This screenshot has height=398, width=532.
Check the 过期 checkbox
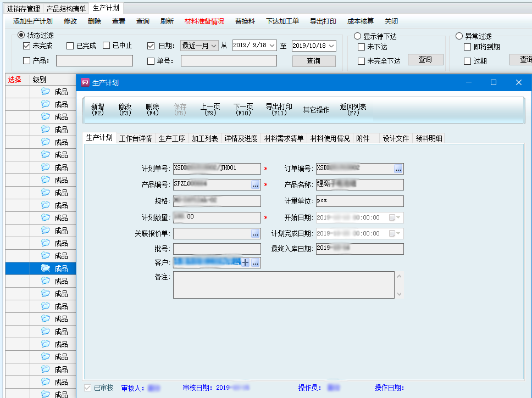tap(467, 61)
